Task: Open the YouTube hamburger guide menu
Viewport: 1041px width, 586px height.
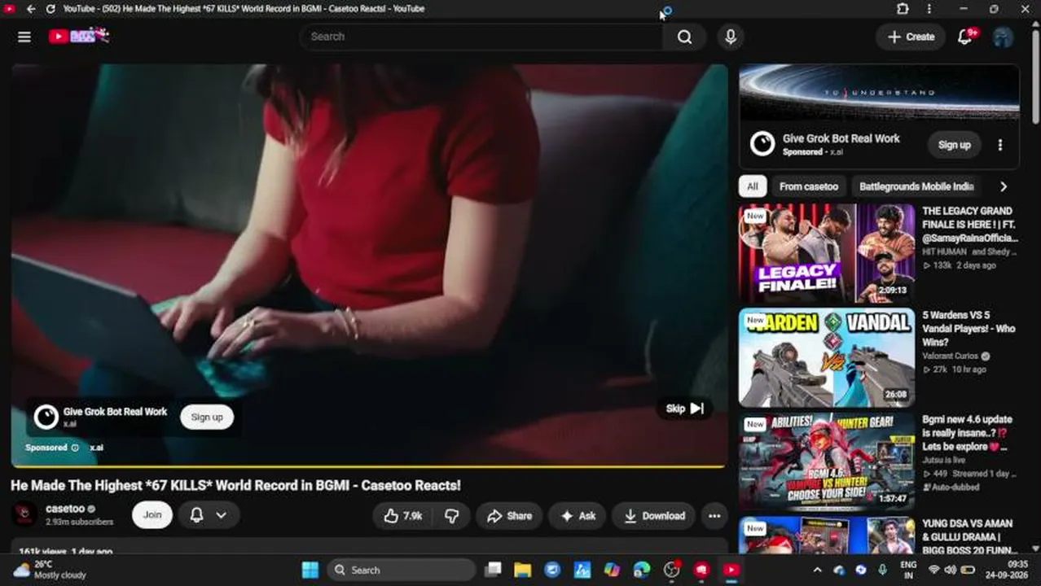Action: coord(24,37)
